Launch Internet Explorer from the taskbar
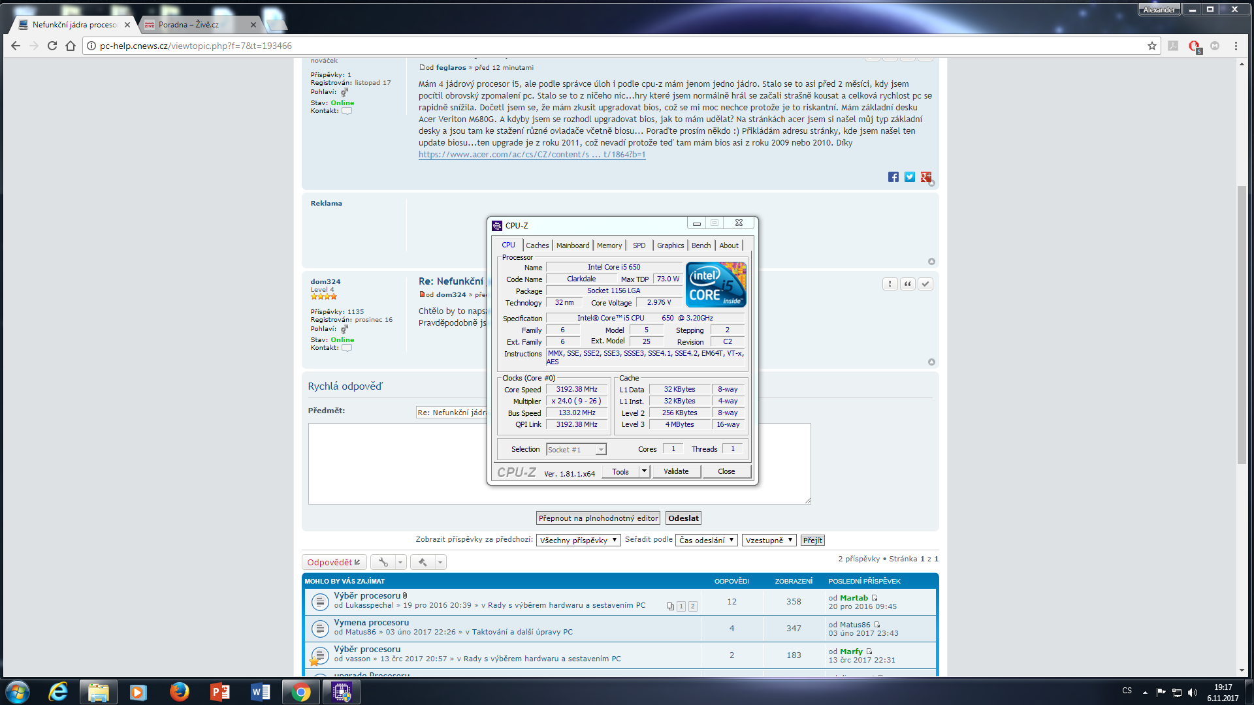The image size is (1254, 705). [58, 691]
